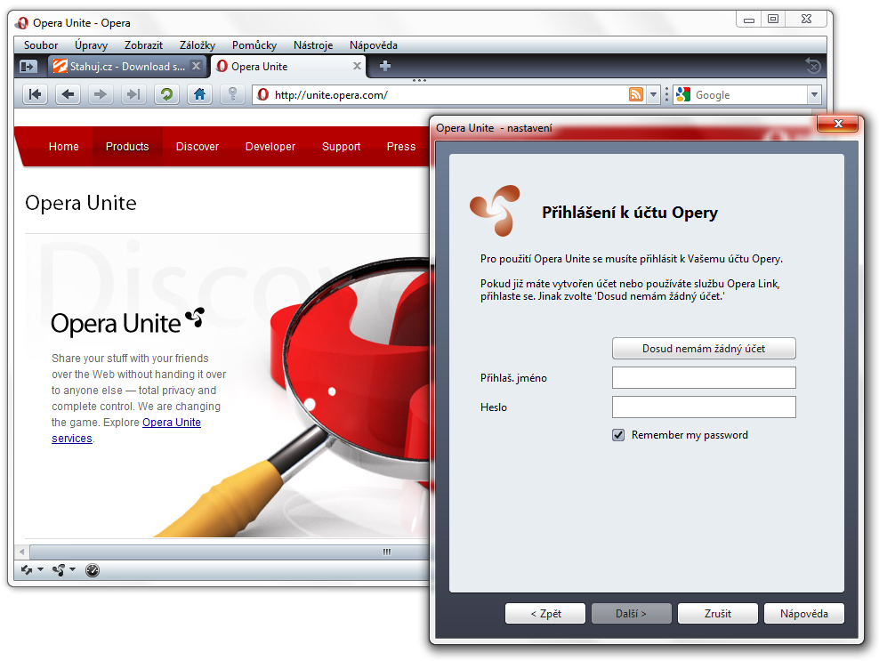The width and height of the screenshot is (879, 661).
Task: Click Discover in the site navigation
Action: [198, 146]
